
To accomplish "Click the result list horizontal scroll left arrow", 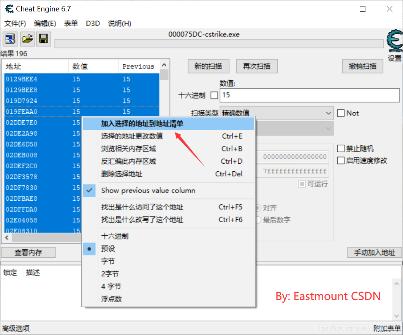I will [x=7, y=238].
